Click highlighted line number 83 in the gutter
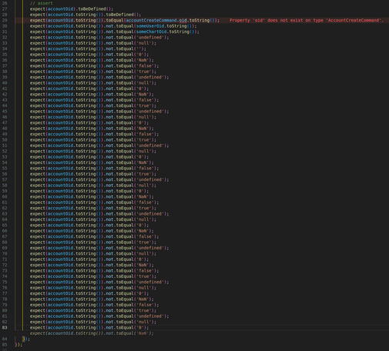 point(5,328)
